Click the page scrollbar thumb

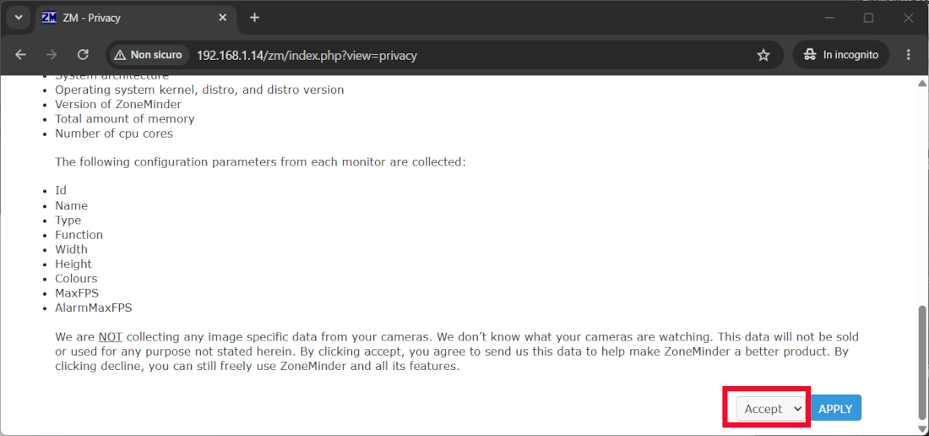922,362
